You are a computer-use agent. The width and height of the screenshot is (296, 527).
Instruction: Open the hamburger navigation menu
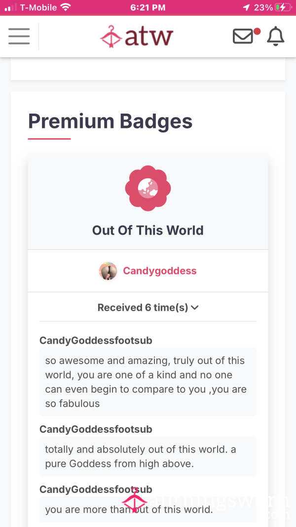[19, 36]
